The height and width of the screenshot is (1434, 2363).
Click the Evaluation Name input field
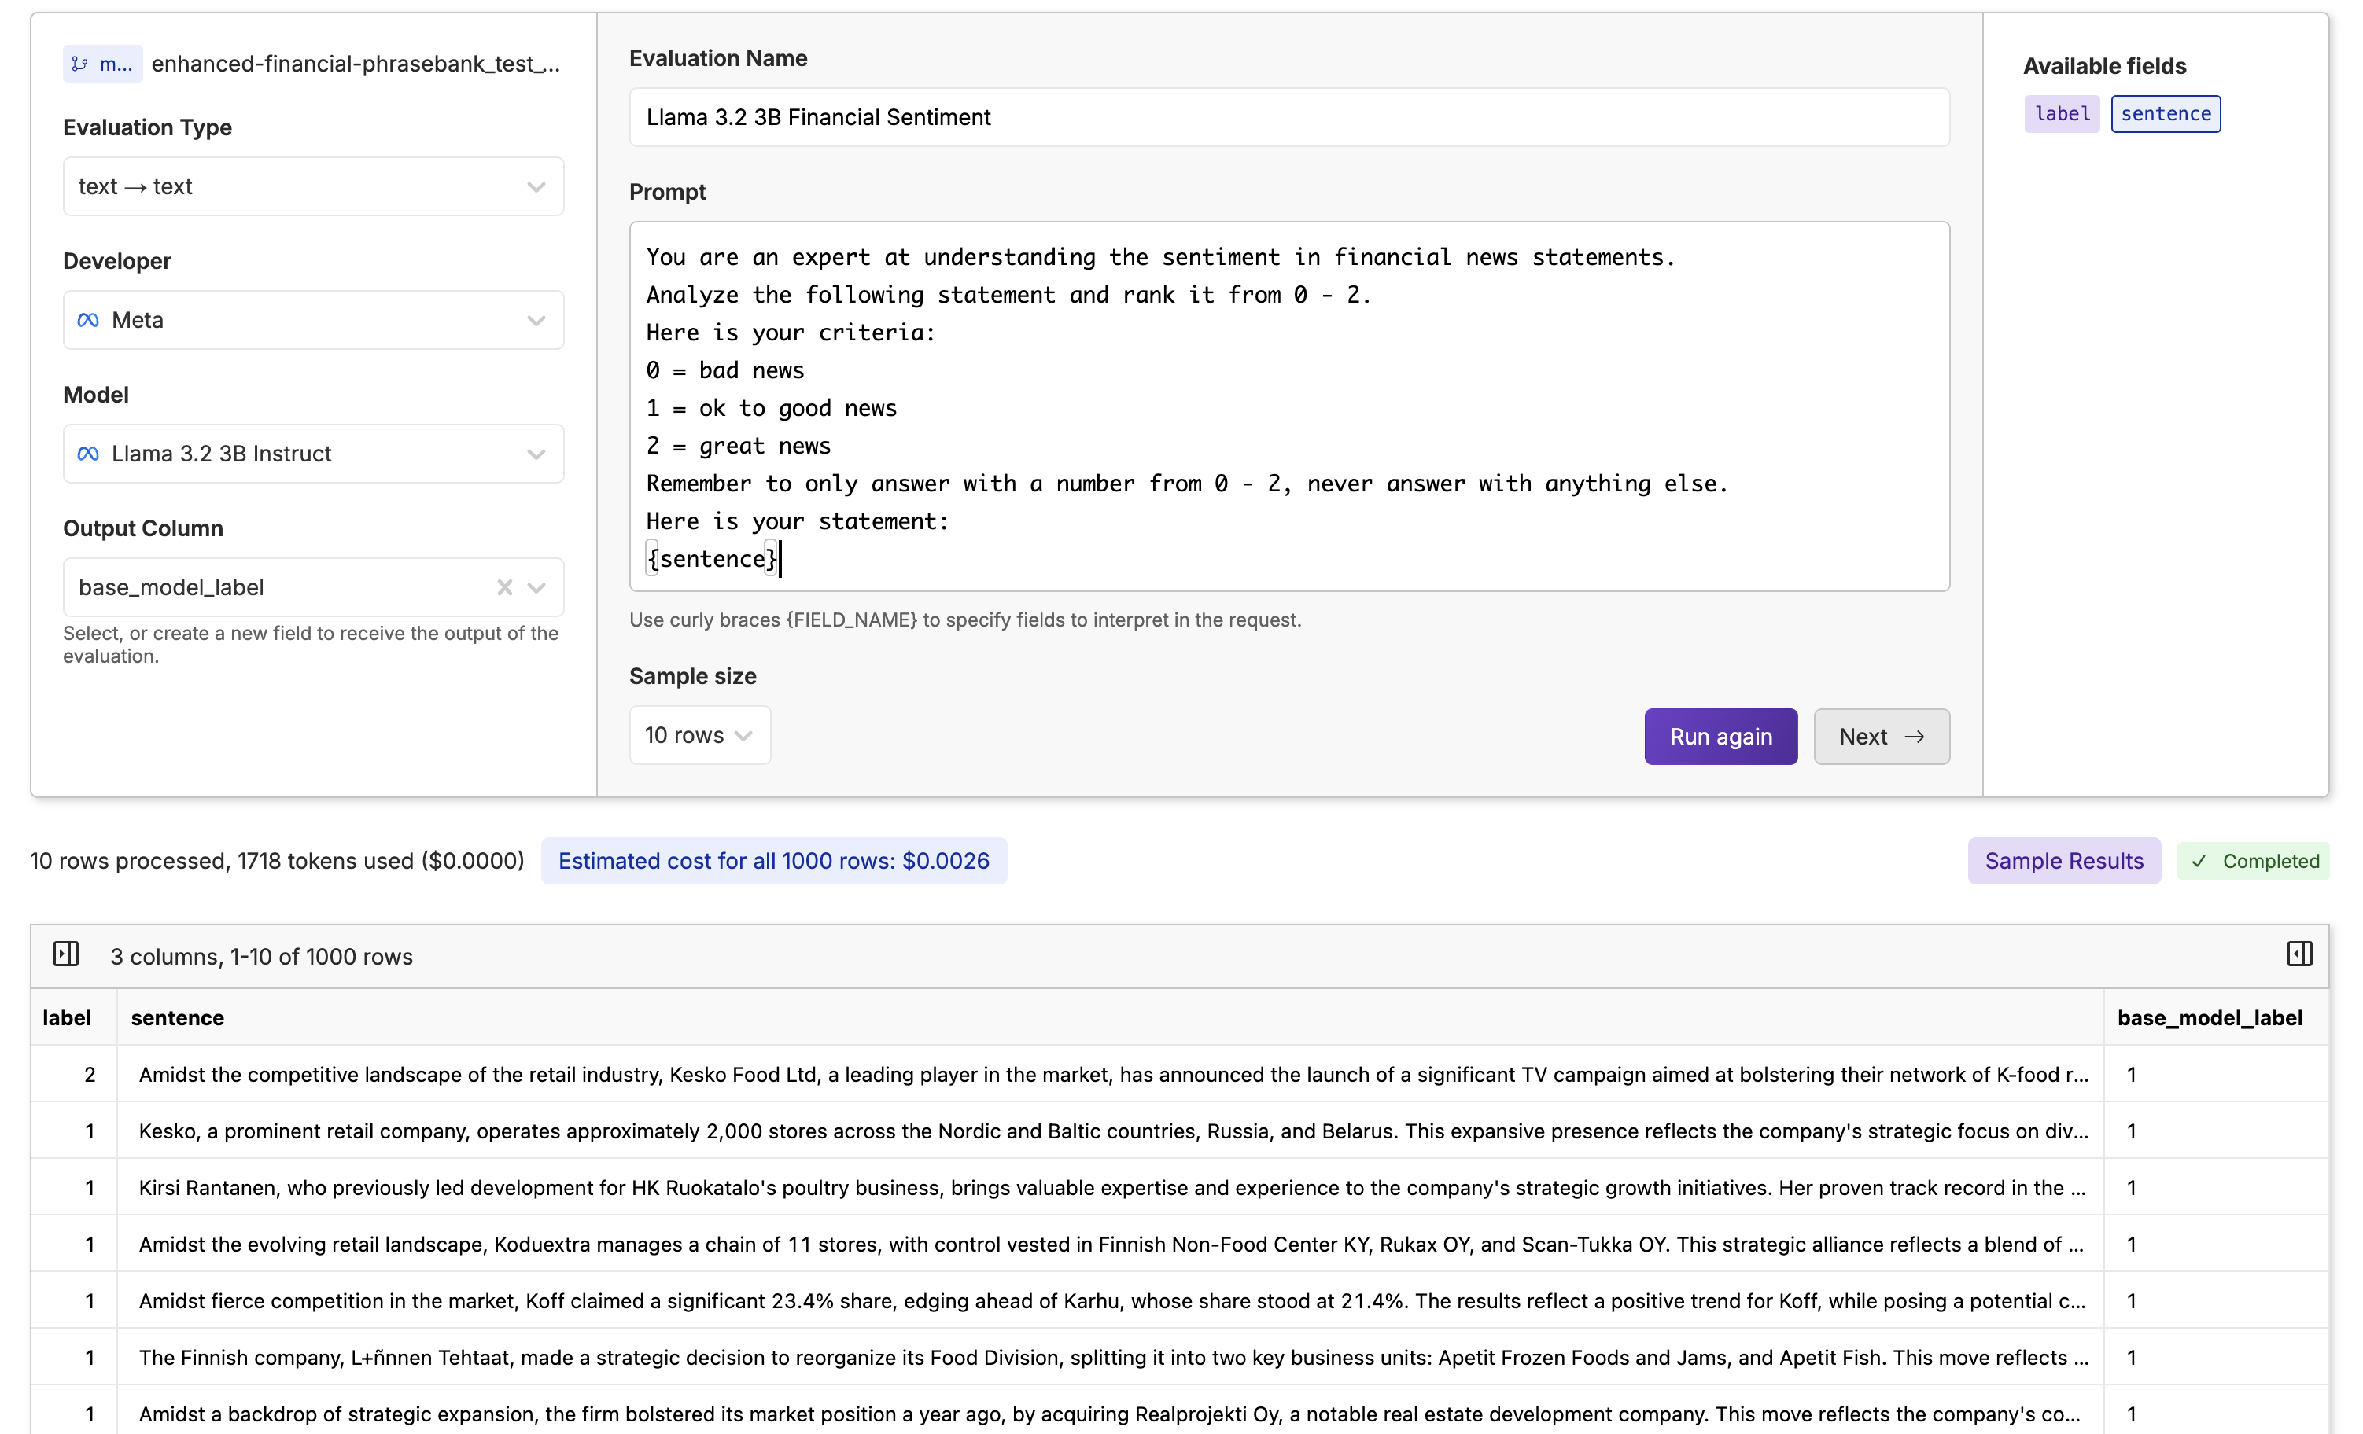(x=1289, y=117)
